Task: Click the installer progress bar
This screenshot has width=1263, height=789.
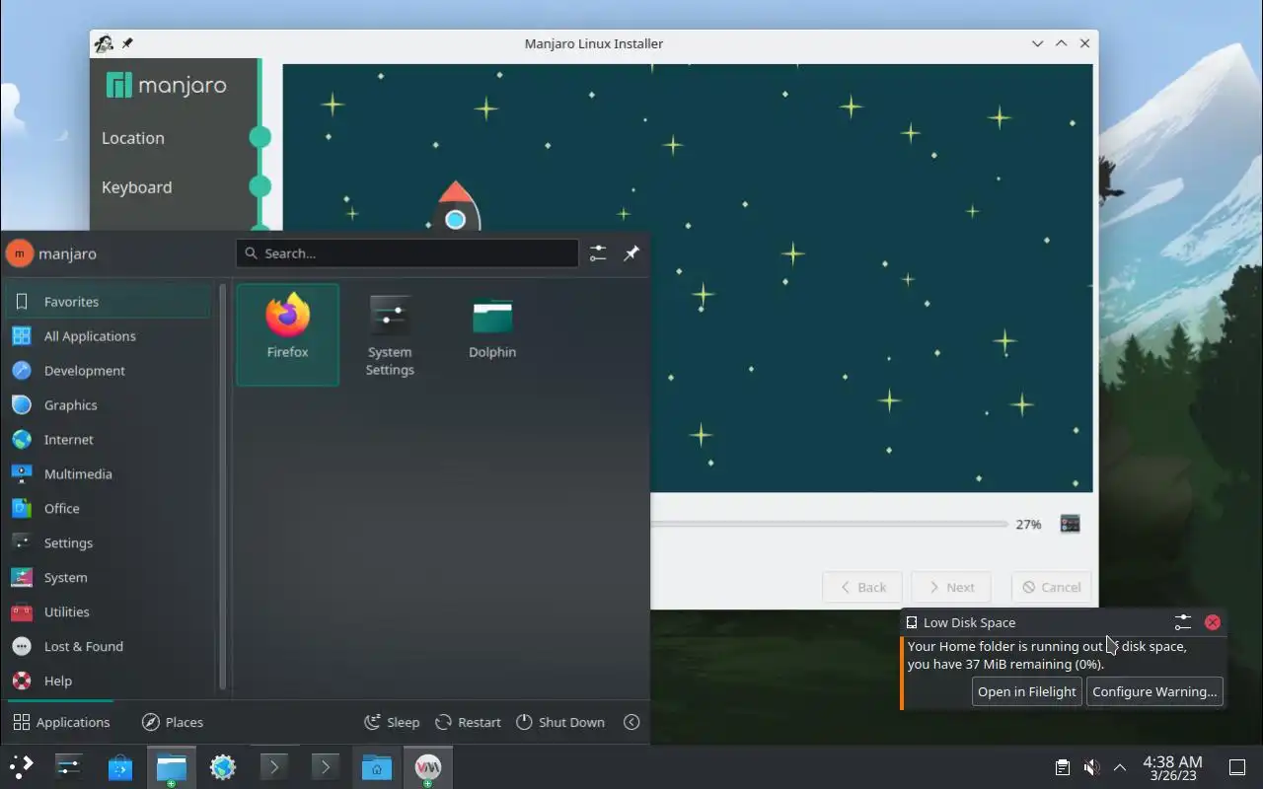Action: point(829,524)
